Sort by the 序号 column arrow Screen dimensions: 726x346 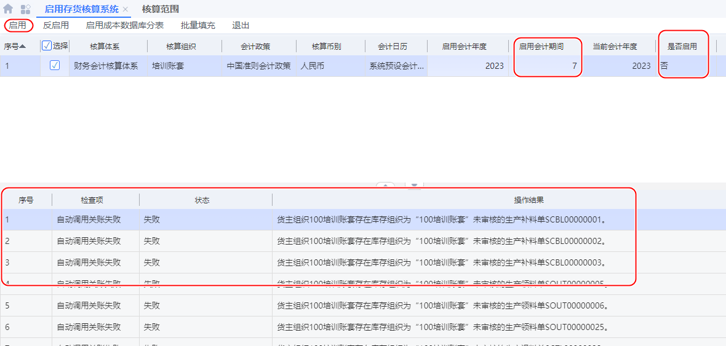[x=23, y=46]
